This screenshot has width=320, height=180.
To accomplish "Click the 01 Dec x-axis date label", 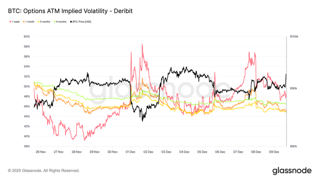I will 130,152.
